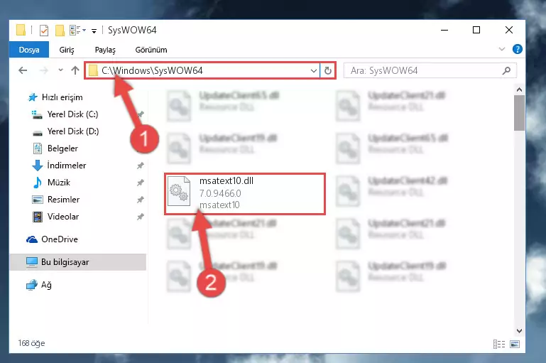This screenshot has height=363, width=546.
Task: Click the address bar path C:\Windows\SysWOW64
Action: (x=152, y=71)
